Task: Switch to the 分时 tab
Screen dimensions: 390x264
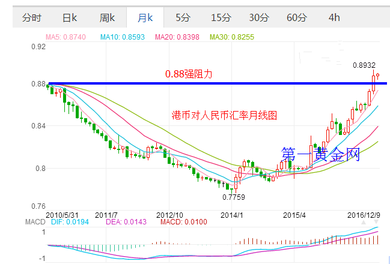Action: (32, 17)
